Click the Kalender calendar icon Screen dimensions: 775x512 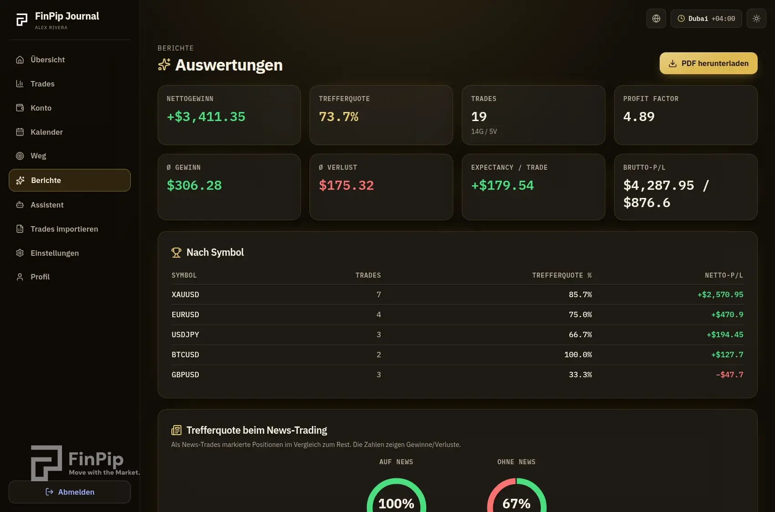click(x=20, y=132)
